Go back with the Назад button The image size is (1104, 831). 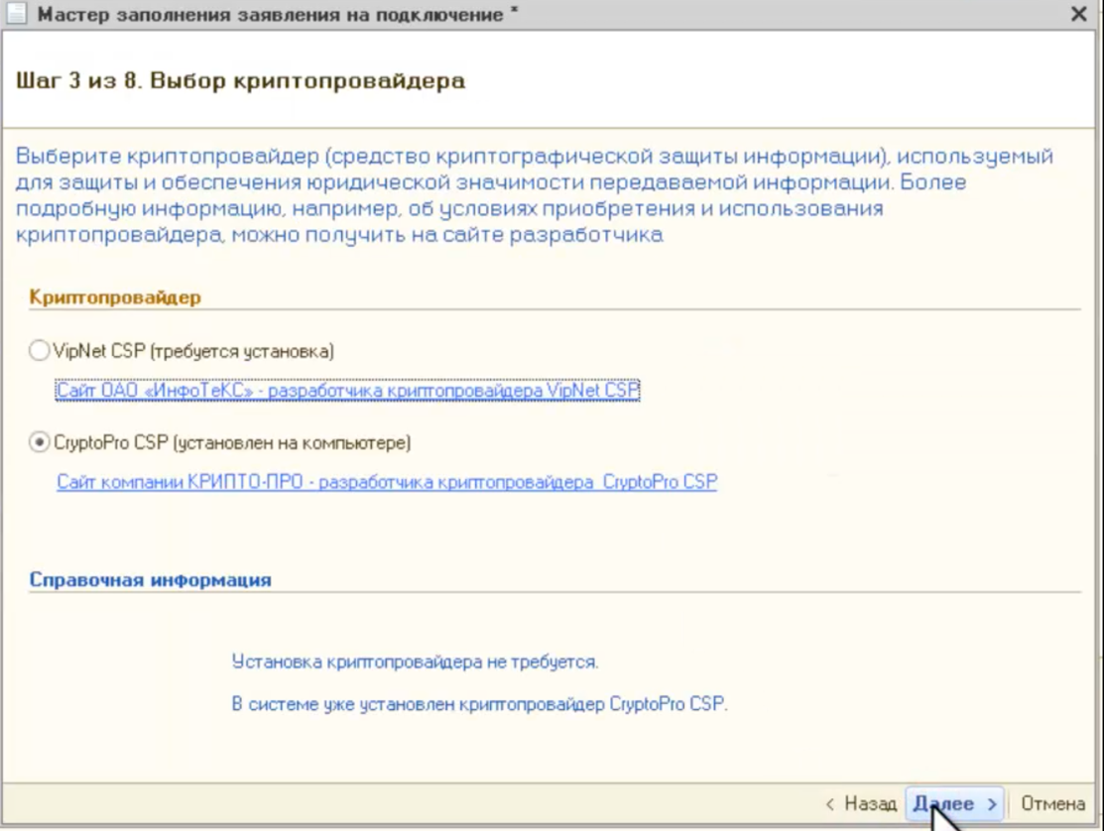pos(861,803)
